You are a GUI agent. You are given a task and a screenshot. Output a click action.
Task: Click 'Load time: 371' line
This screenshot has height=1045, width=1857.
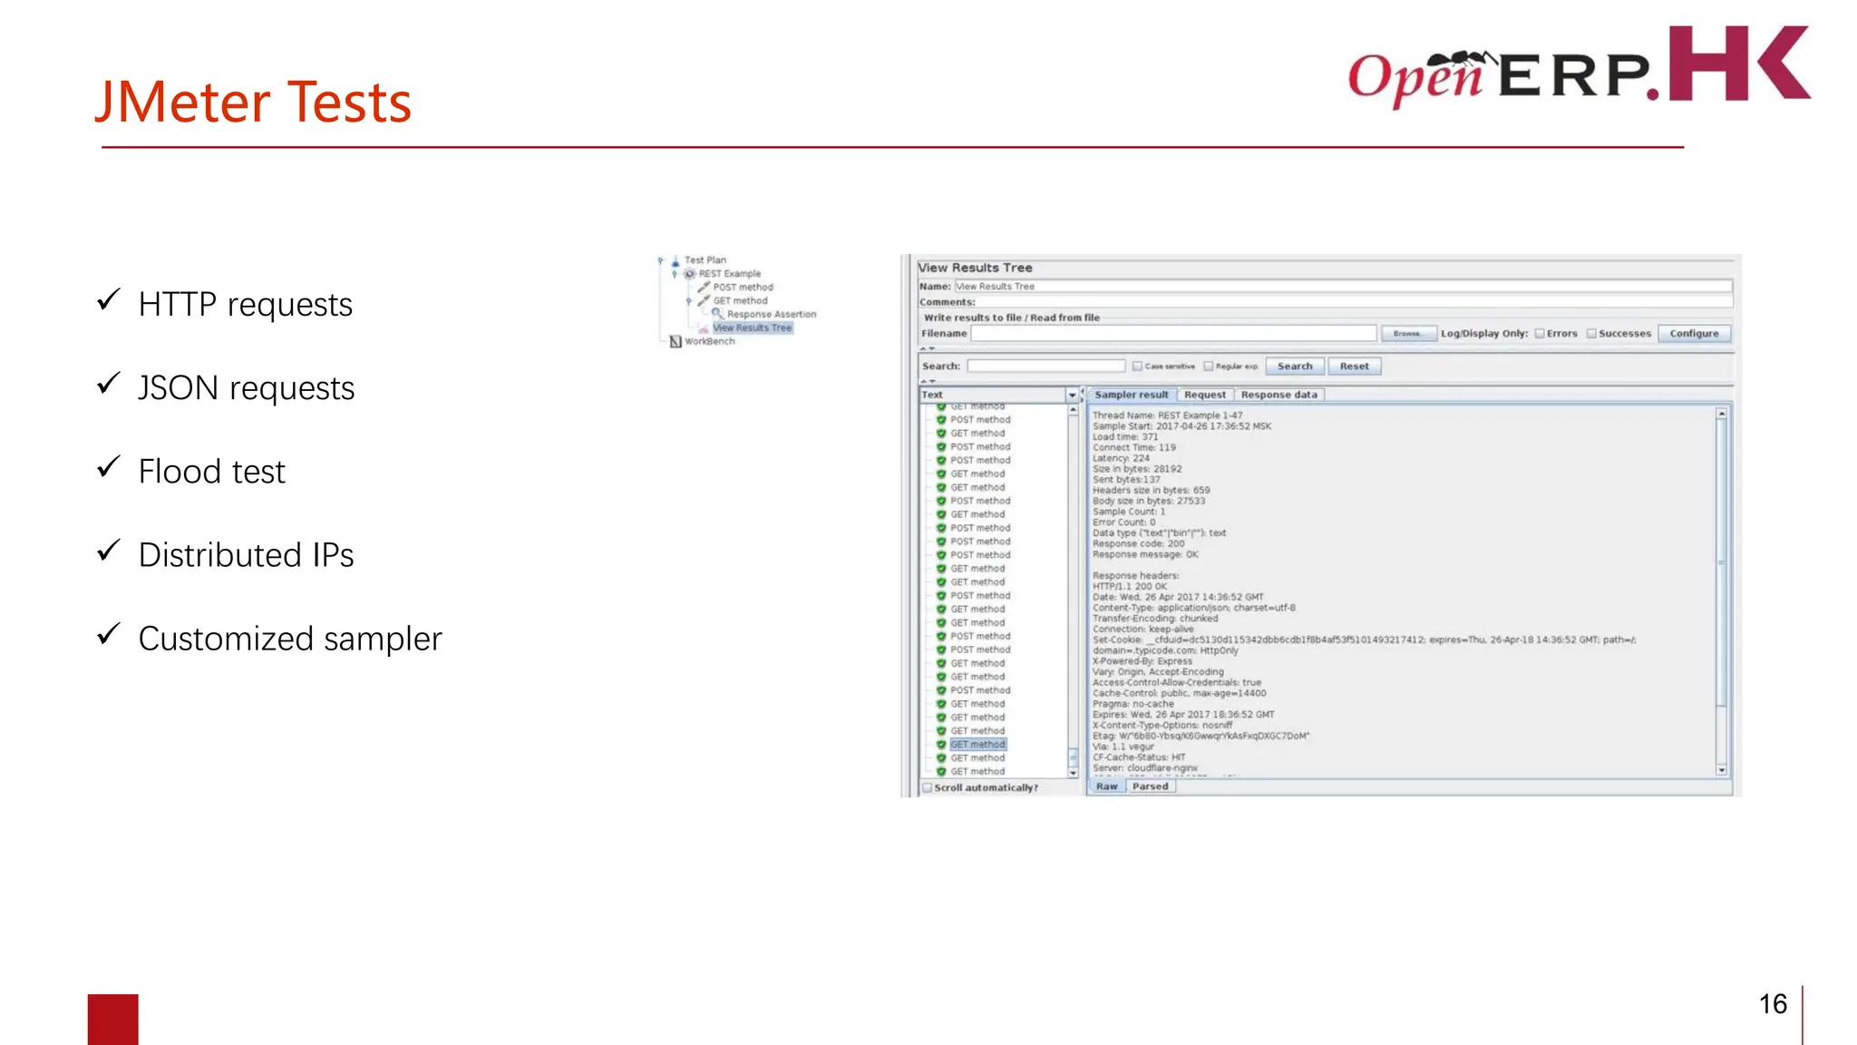click(x=1124, y=437)
